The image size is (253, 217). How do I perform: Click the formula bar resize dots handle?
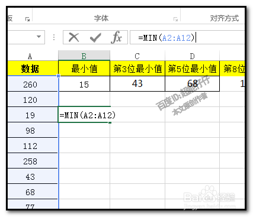click(x=54, y=37)
